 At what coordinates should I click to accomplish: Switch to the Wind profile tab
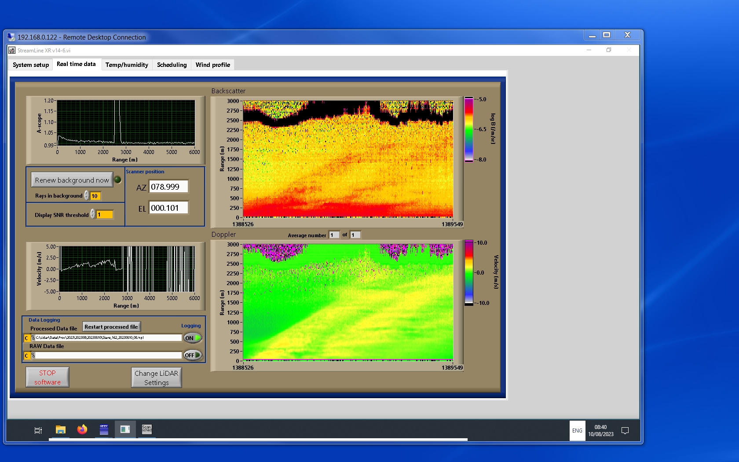212,65
